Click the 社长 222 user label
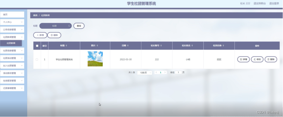283x117 pixels. pyautogui.click(x=245, y=4)
